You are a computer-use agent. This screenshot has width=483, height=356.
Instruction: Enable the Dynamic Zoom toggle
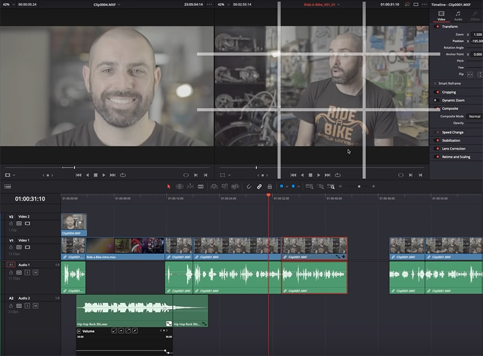pyautogui.click(x=436, y=100)
